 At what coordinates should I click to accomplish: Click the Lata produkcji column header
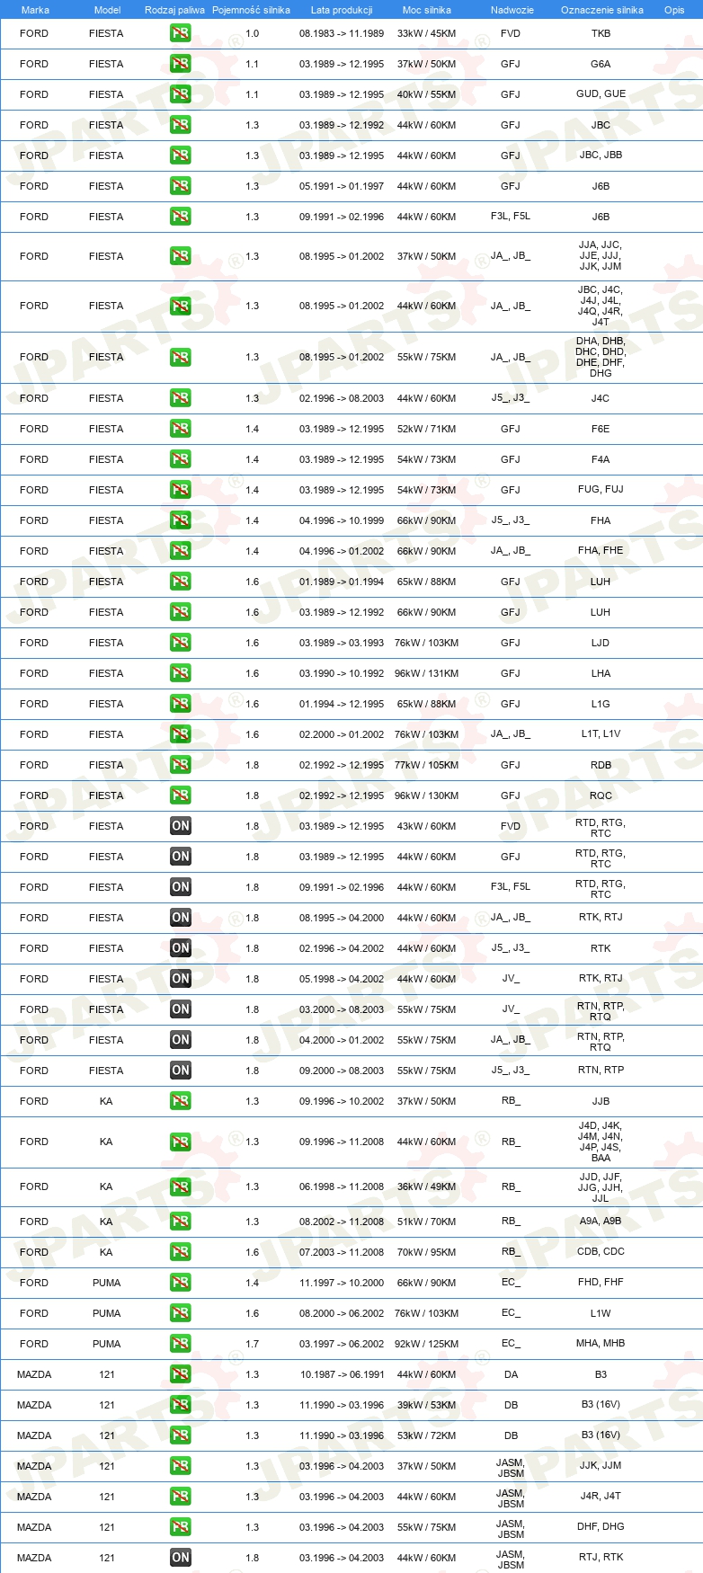pyautogui.click(x=342, y=10)
